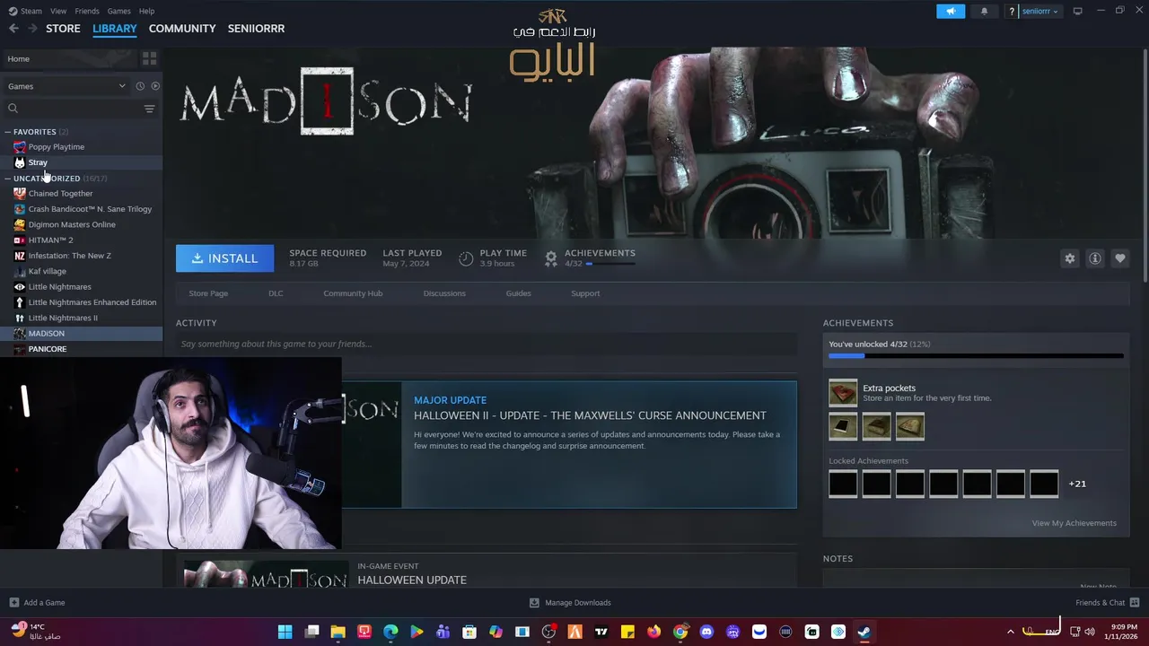Switch to grid collections view icon
Image resolution: width=1149 pixels, height=646 pixels.
tap(149, 58)
